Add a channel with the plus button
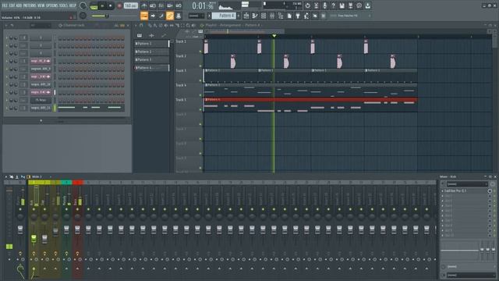This screenshot has width=499, height=281. (x=41, y=120)
